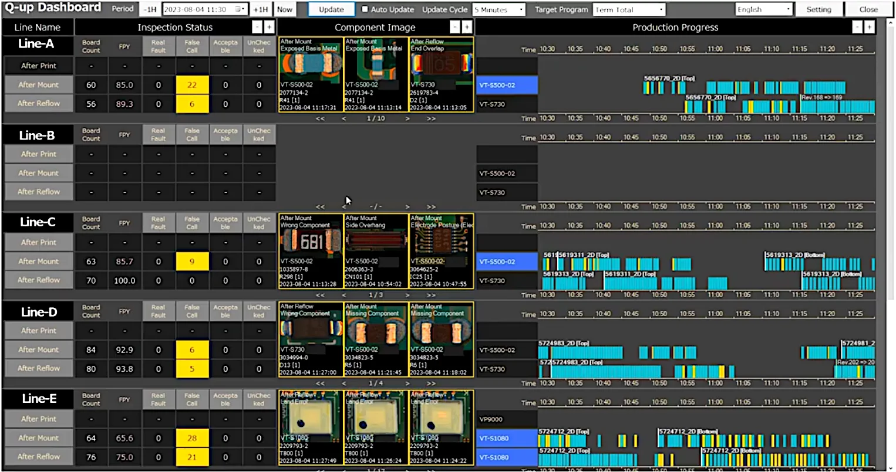Open the English language dropdown

(763, 9)
